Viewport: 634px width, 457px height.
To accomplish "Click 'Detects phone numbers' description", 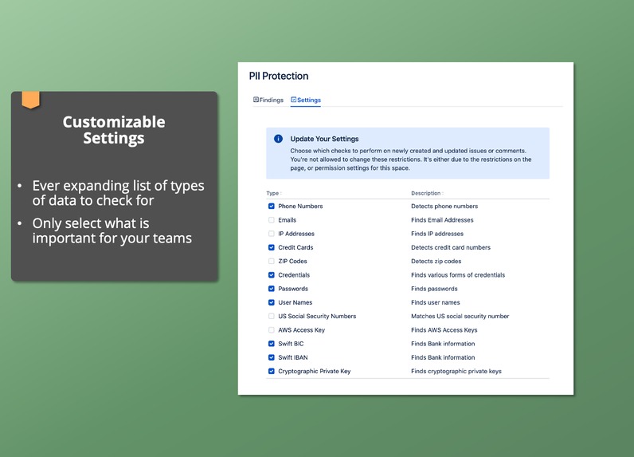I will (444, 206).
